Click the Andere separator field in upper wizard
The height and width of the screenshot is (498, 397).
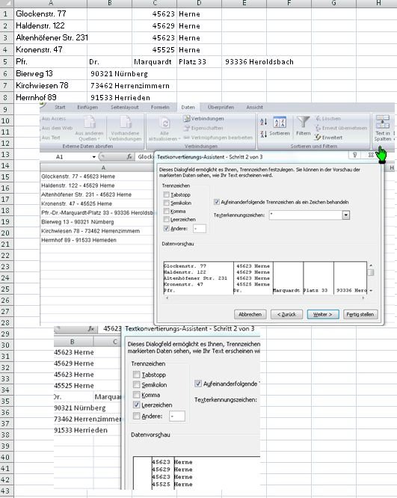click(x=200, y=228)
